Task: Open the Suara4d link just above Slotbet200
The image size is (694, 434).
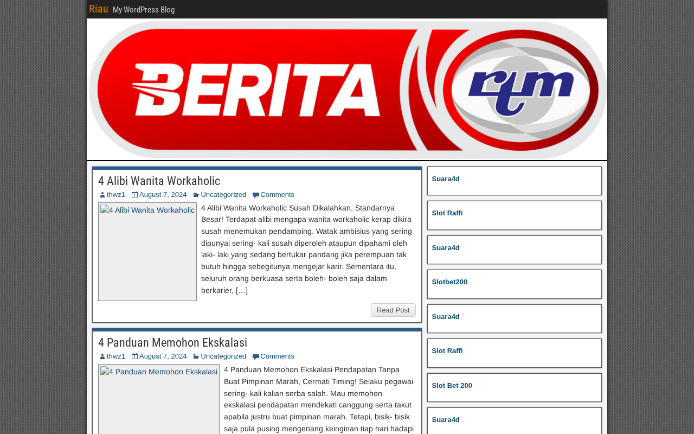Action: coord(446,248)
